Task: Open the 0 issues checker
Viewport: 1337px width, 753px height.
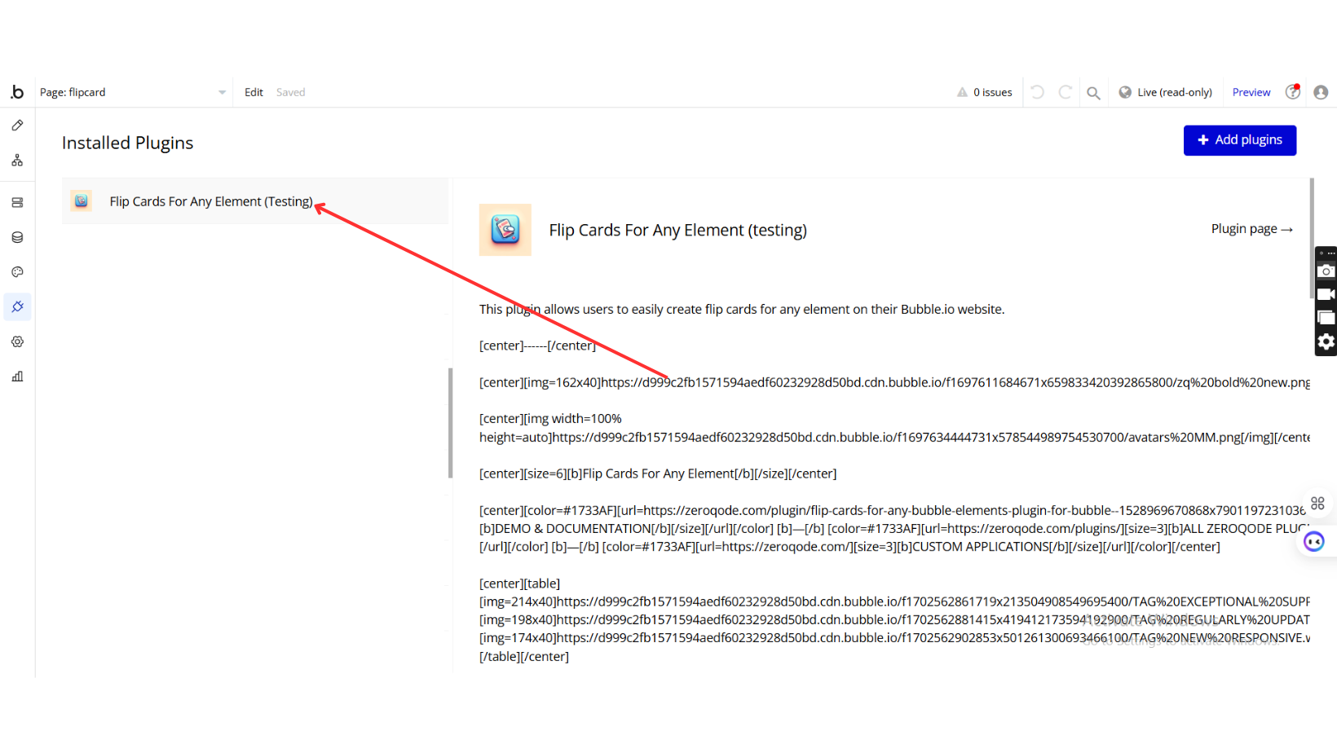Action: [x=985, y=92]
